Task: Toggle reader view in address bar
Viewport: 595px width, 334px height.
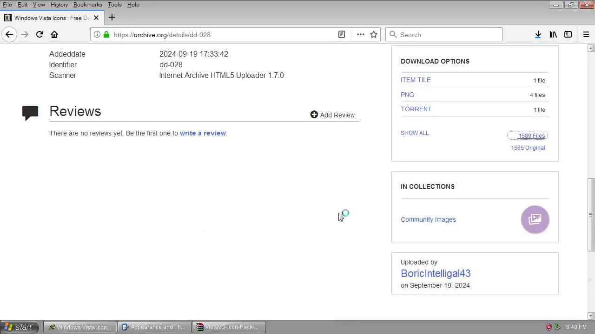Action: coord(342,34)
